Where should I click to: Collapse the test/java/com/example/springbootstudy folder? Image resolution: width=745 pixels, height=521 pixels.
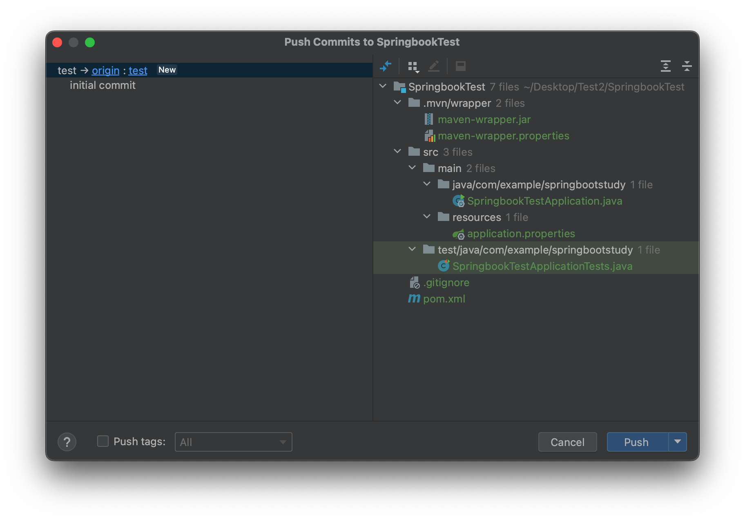[x=412, y=249]
